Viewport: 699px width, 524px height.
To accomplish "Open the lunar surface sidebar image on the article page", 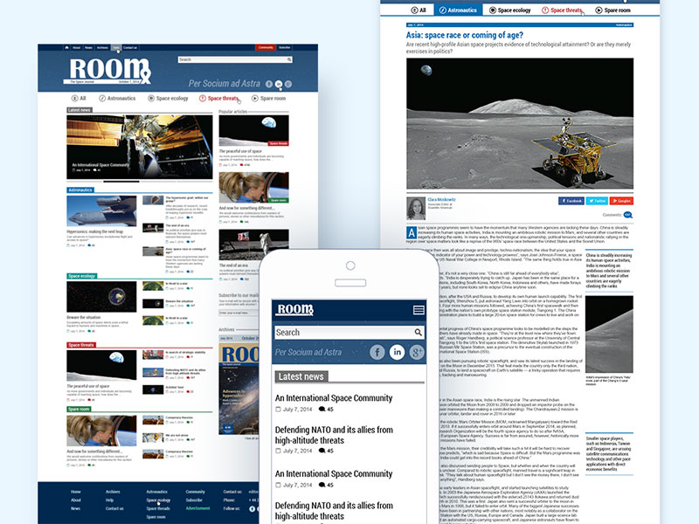I will [x=609, y=334].
